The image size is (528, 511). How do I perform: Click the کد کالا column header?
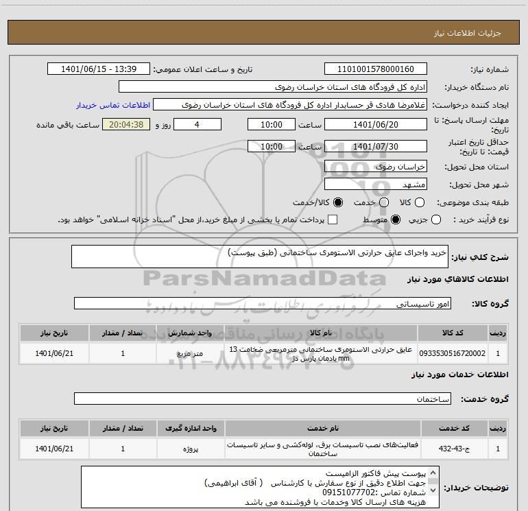[x=453, y=333]
